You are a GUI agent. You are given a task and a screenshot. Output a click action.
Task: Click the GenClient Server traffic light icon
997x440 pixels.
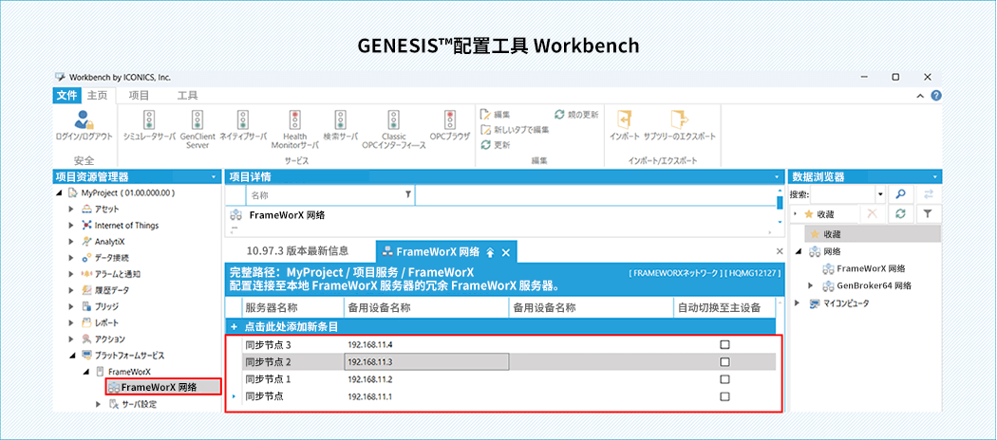198,119
